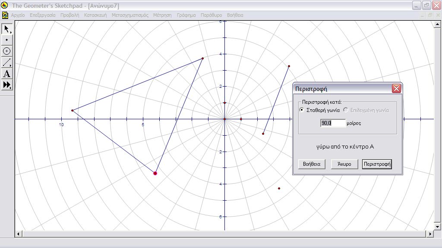This screenshot has height=248, width=442.
Task: Click the horizontal axis label '5'
Action: (143, 124)
